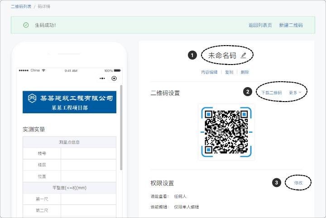Viewport: 326px width, 218px height.
Task: Open the three-dots menu in phone preview
Action: [x=102, y=79]
